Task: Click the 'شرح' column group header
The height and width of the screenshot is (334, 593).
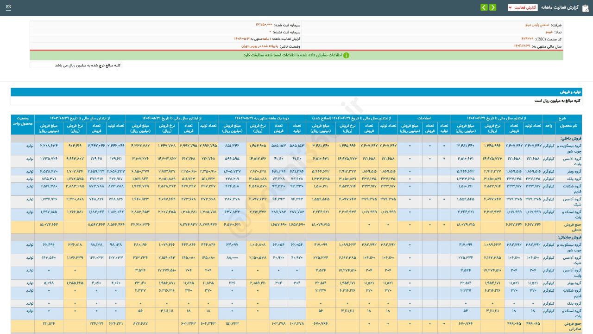Action: (x=562, y=118)
